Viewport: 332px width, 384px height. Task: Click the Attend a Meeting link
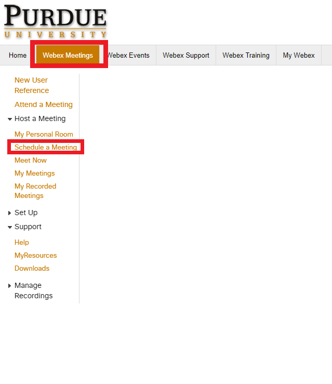point(44,104)
